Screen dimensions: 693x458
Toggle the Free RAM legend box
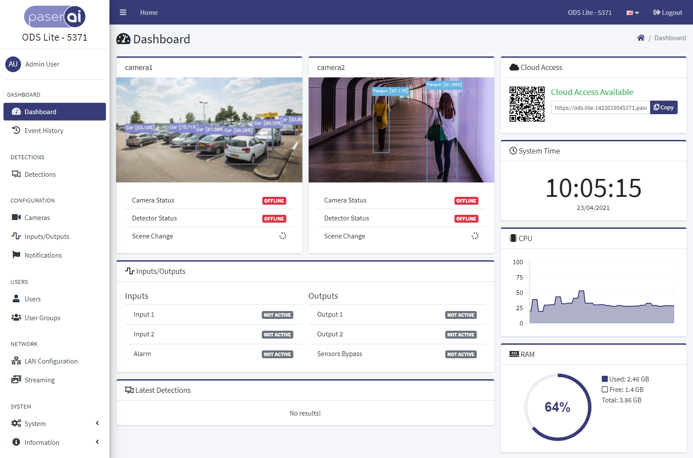point(605,390)
